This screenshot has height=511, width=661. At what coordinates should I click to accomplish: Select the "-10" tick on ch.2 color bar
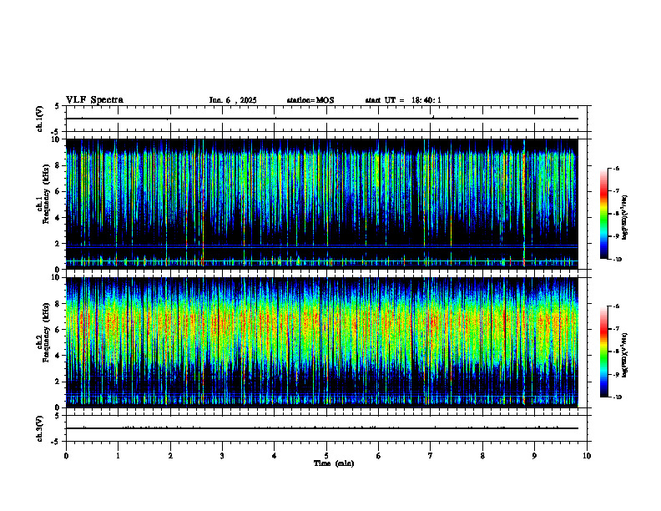[617, 397]
